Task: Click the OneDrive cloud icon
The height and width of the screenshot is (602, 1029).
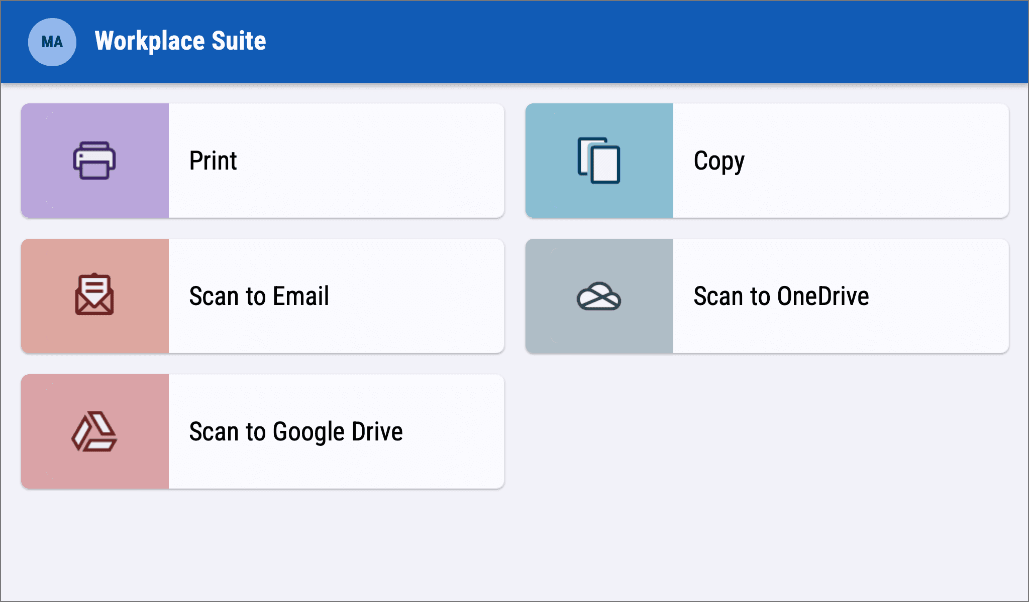Action: (599, 296)
